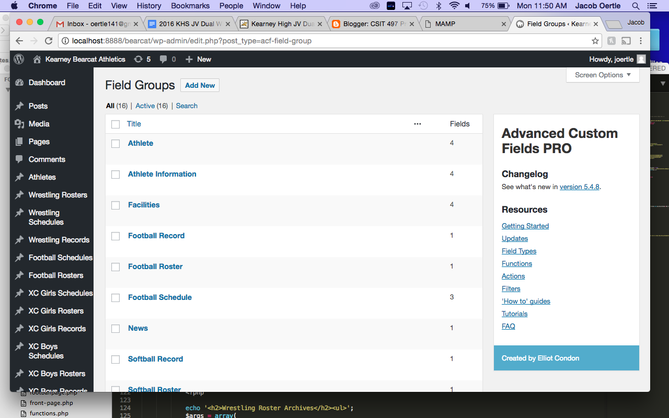
Task: Open the History menu in menu bar
Action: coord(149,6)
